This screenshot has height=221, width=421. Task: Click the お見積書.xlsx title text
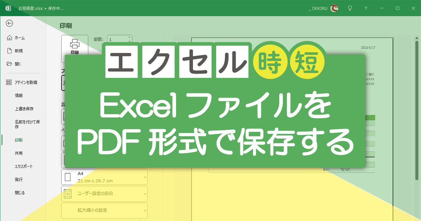coord(30,8)
